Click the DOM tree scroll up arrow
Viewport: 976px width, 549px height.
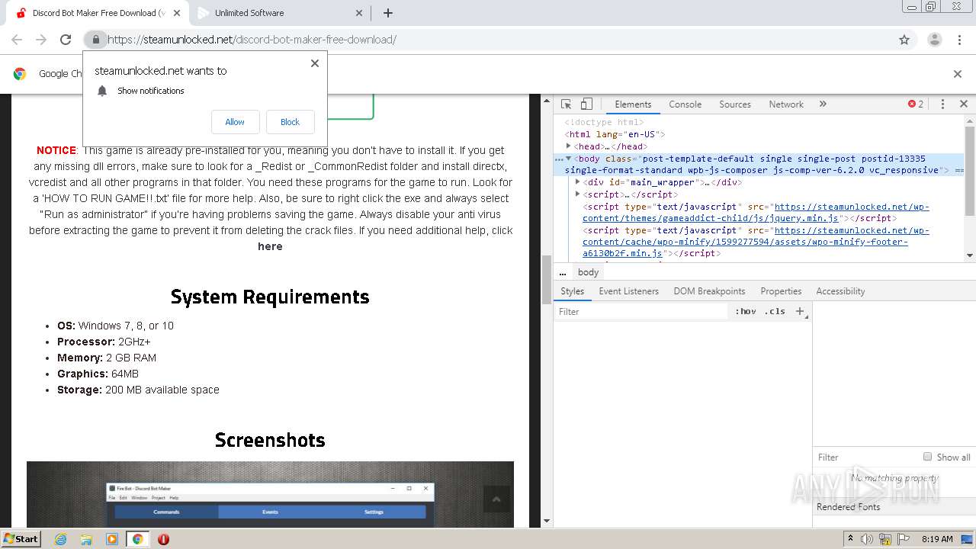[970, 121]
